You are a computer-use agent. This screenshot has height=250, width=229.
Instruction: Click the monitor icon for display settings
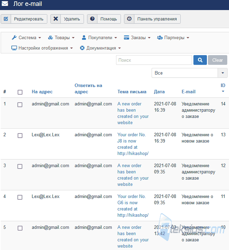coord(14,48)
